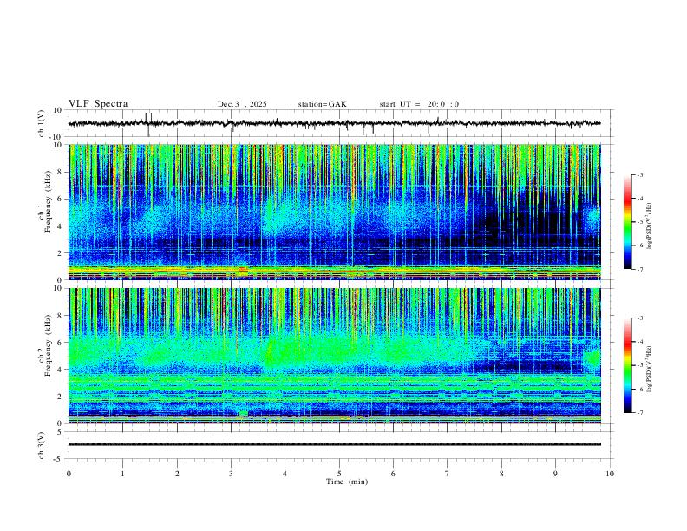
Task: Click the 'VLF Spectra' title text
Action: point(98,104)
